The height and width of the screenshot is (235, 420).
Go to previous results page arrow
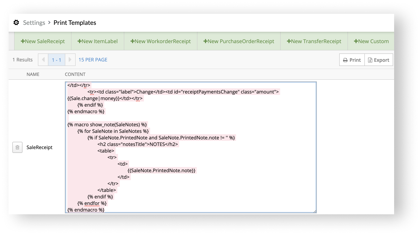tap(43, 60)
